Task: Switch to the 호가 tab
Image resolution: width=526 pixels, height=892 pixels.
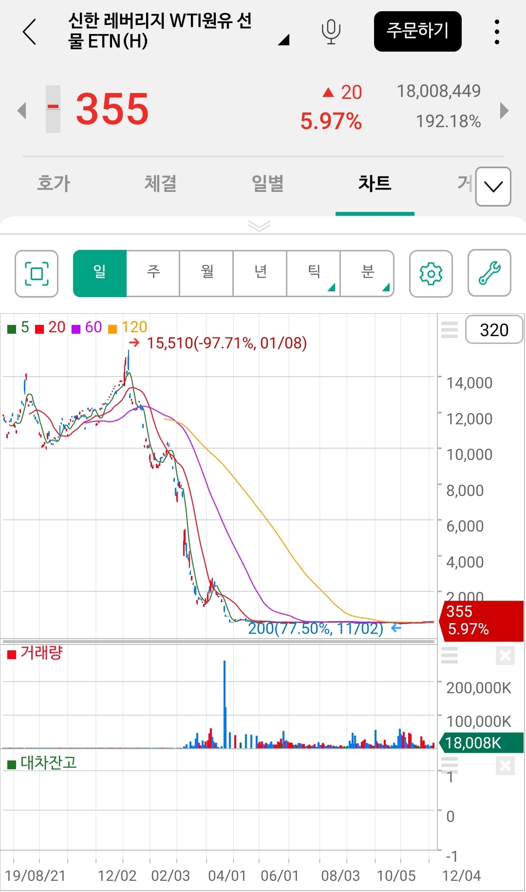Action: coord(54,184)
